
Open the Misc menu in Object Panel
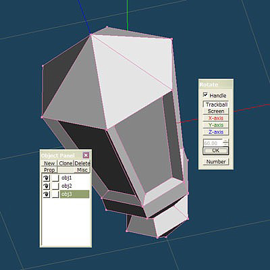pos(82,170)
